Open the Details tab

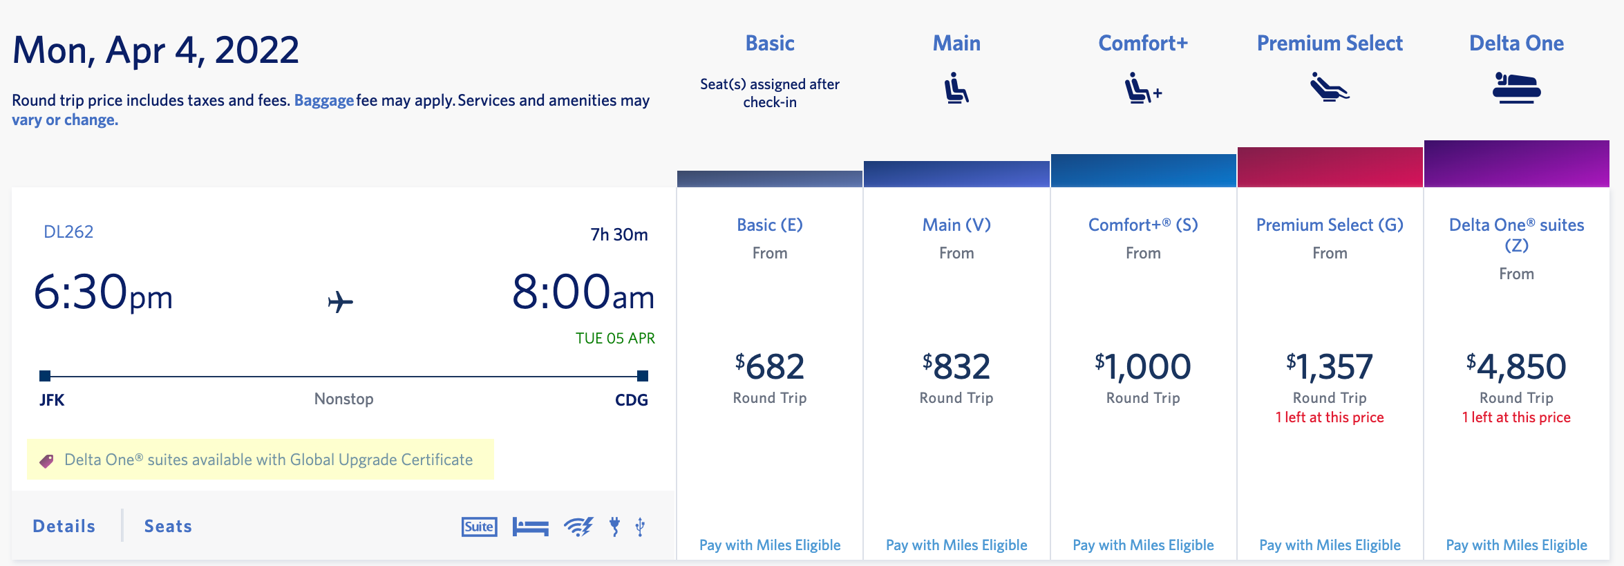[64, 526]
